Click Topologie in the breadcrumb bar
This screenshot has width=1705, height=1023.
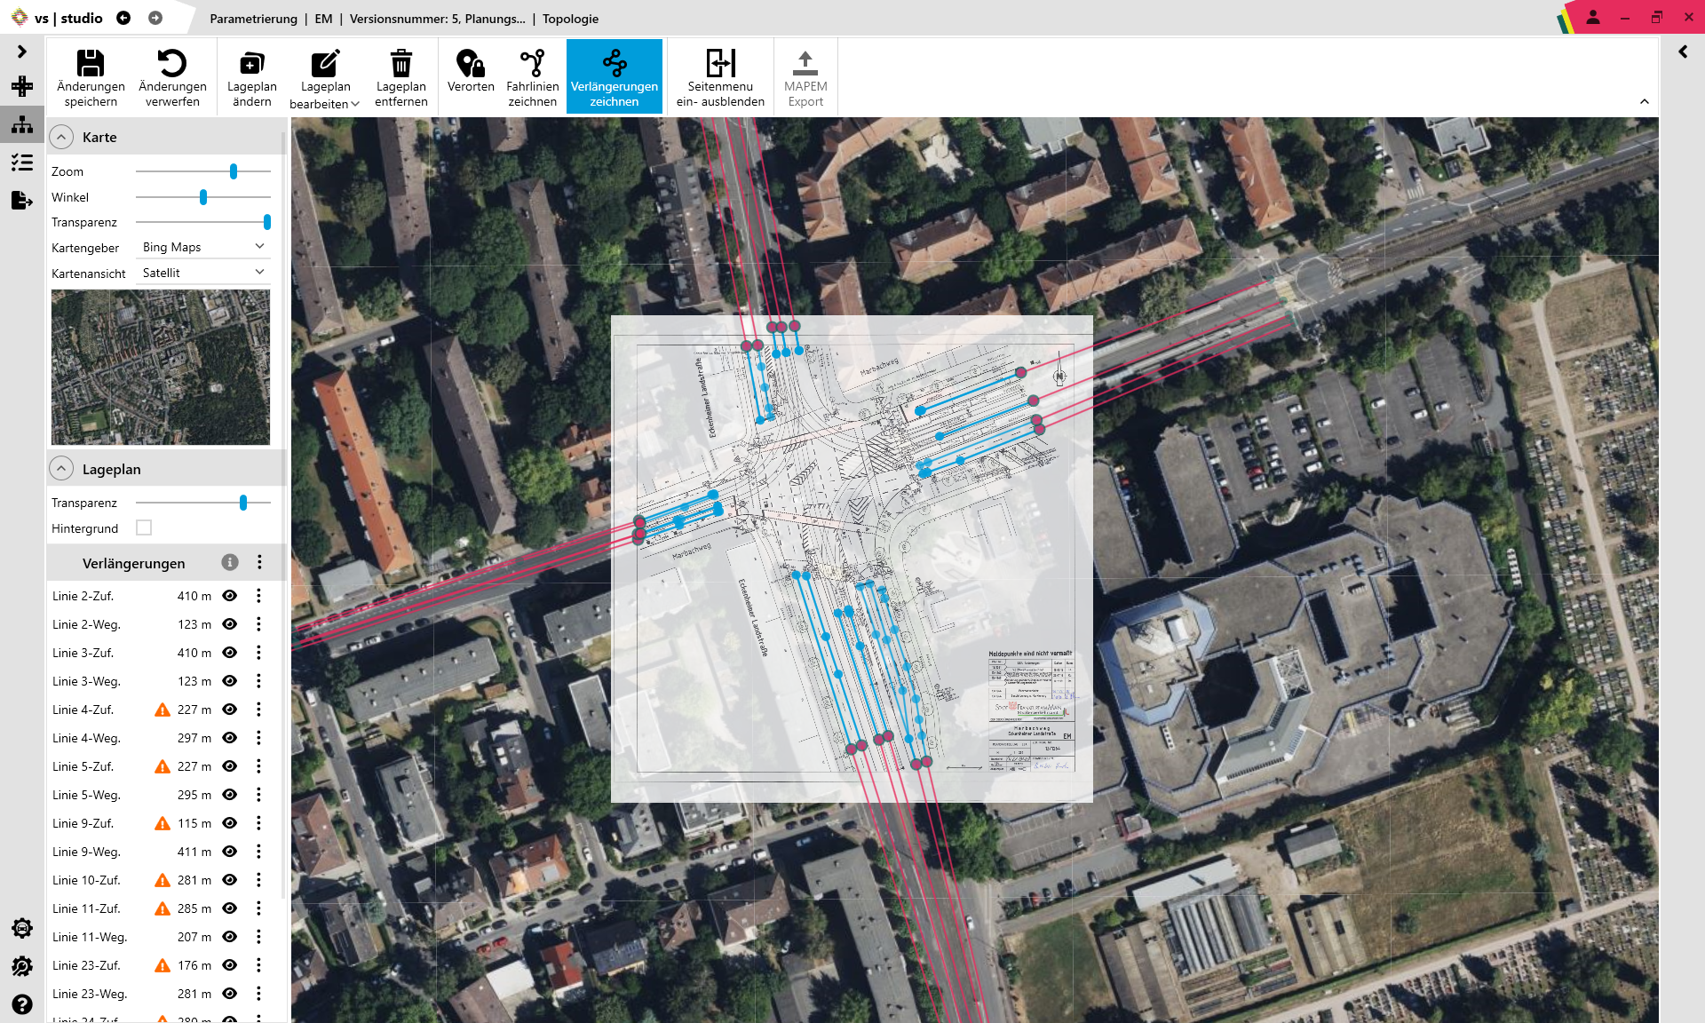click(x=570, y=19)
